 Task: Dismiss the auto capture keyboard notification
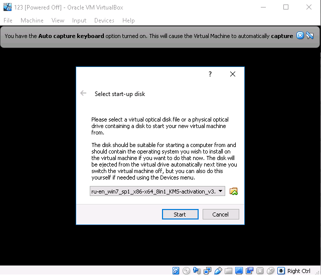coord(300,35)
